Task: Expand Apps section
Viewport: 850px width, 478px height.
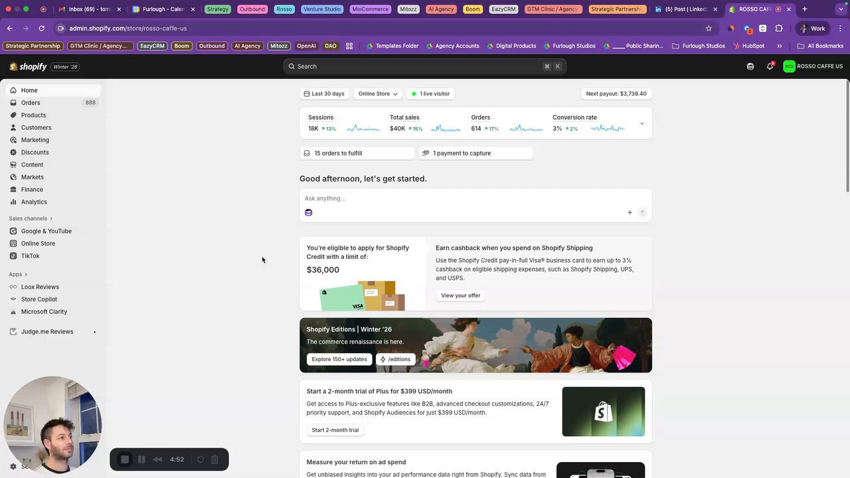Action: pyautogui.click(x=18, y=274)
